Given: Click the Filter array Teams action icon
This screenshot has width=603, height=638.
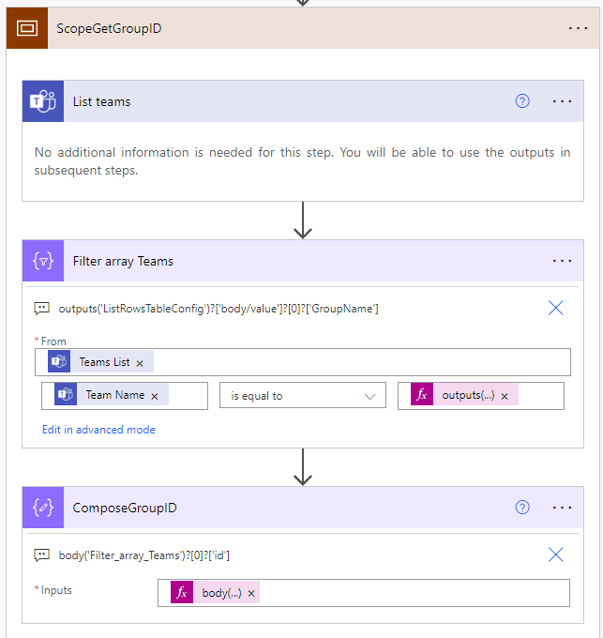Looking at the screenshot, I should 43,261.
